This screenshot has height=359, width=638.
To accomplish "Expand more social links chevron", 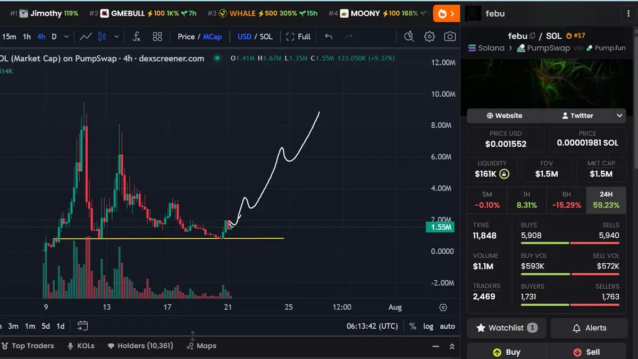I will [x=619, y=115].
